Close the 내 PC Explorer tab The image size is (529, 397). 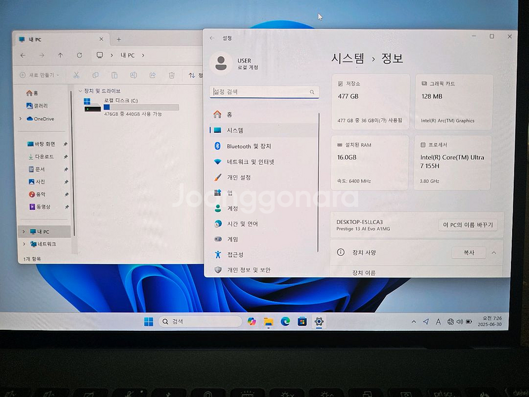tap(101, 39)
